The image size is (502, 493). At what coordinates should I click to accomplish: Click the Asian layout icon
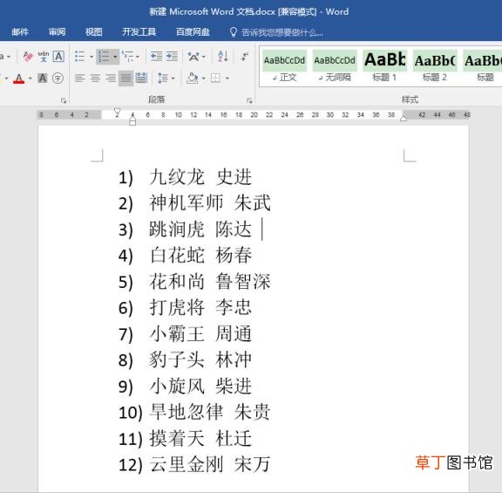[193, 57]
